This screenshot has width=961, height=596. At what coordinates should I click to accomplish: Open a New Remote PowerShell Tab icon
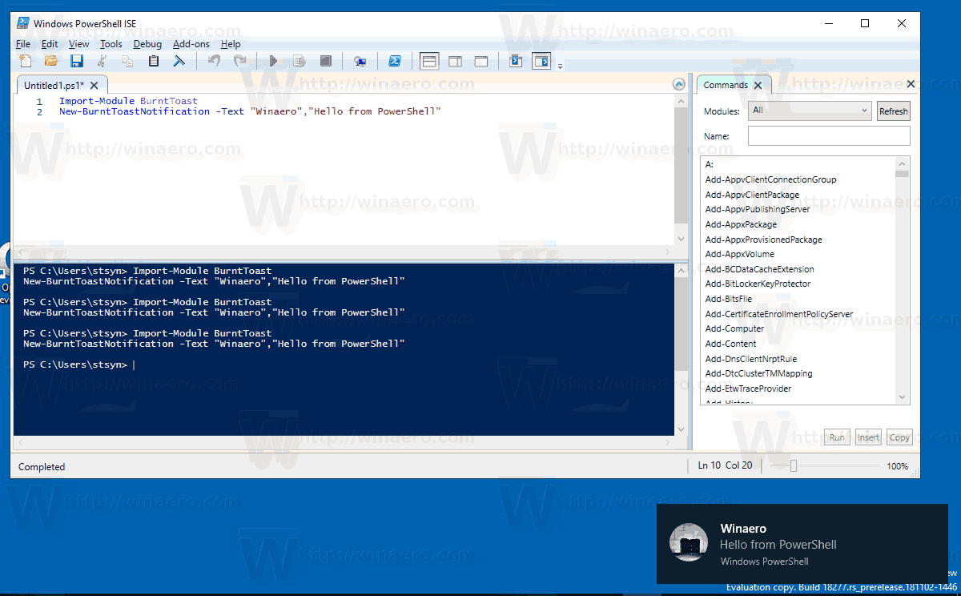click(x=360, y=61)
